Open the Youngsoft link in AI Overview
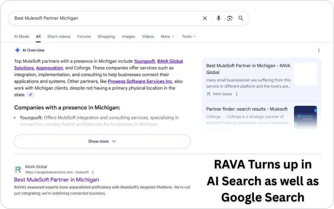This screenshot has width=334, height=209. (x=144, y=61)
